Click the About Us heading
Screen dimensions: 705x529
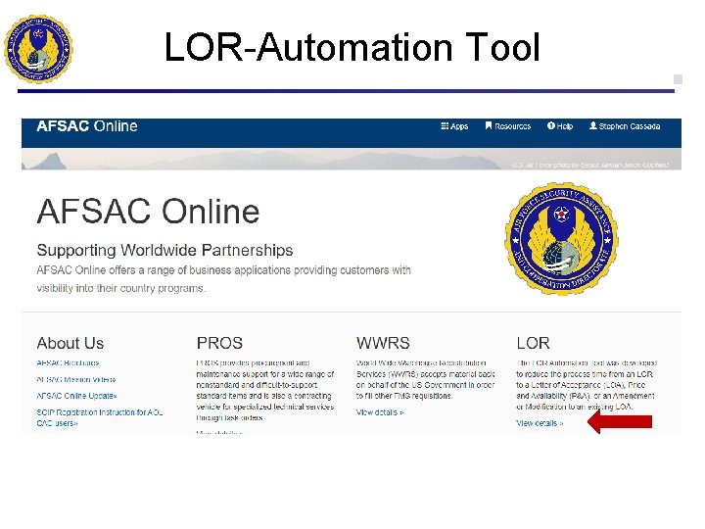pyautogui.click(x=70, y=343)
